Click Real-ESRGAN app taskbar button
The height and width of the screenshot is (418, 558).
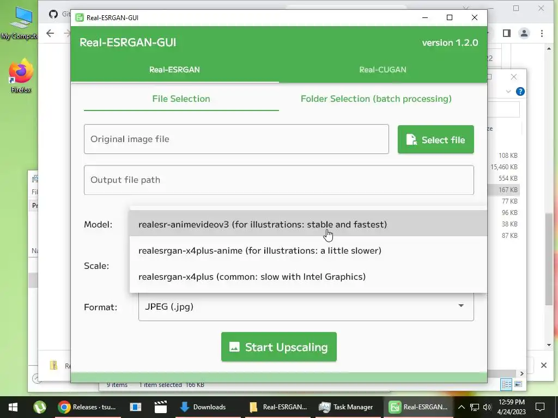click(x=418, y=407)
